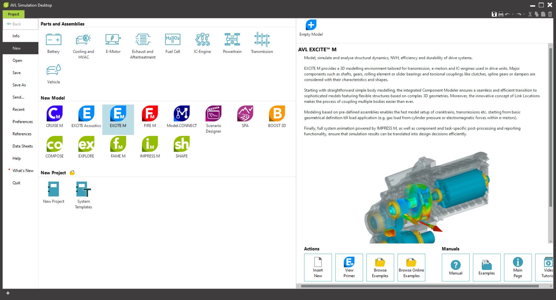The height and width of the screenshot is (300, 556).
Task: Click the description vertical scrollbar
Action: point(551,127)
